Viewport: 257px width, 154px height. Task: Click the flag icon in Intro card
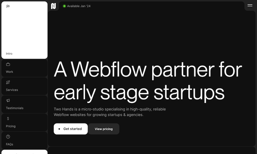point(8,6)
